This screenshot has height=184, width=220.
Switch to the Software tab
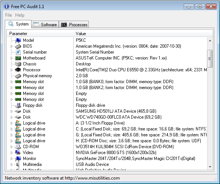[x=45, y=25]
